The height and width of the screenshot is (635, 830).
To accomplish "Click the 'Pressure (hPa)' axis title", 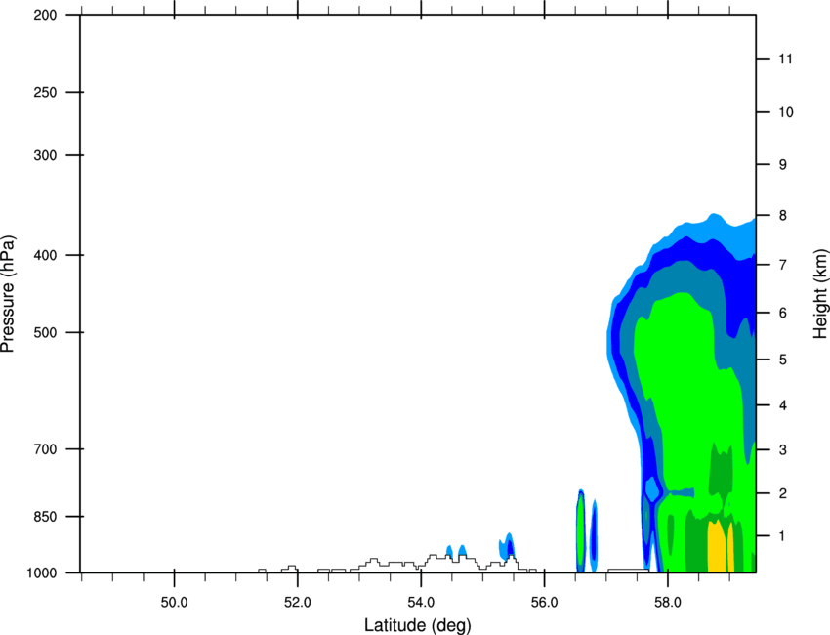I will coord(8,294).
